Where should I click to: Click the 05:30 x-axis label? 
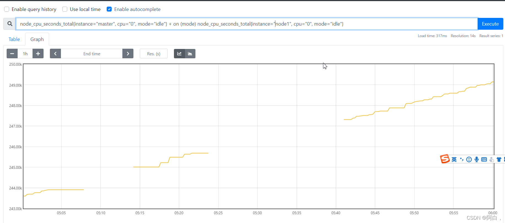point(257,213)
